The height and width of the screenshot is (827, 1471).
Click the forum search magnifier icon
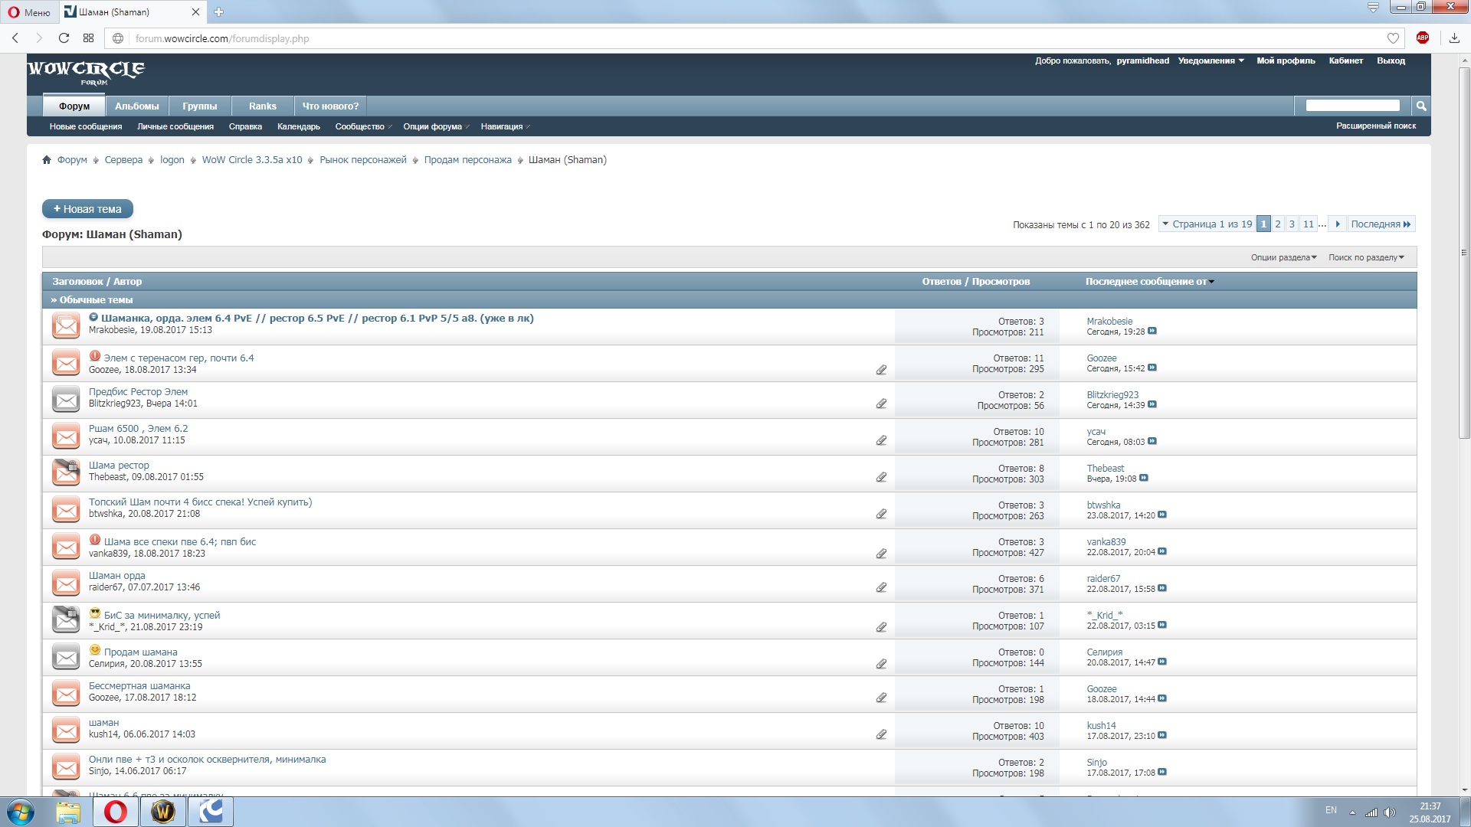(x=1420, y=106)
